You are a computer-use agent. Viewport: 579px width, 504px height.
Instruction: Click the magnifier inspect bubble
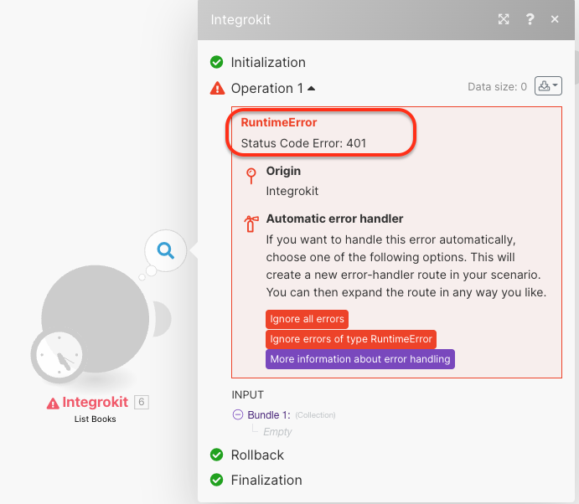[165, 250]
